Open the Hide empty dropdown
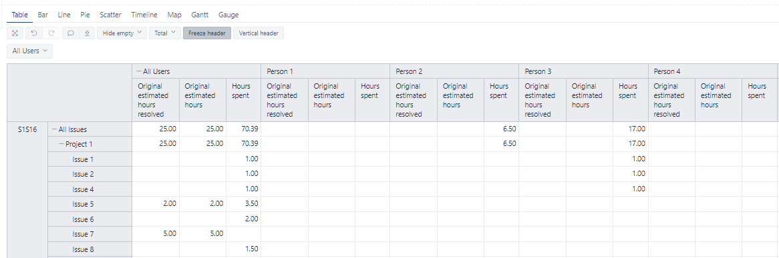The width and height of the screenshot is (779, 258). (x=122, y=33)
